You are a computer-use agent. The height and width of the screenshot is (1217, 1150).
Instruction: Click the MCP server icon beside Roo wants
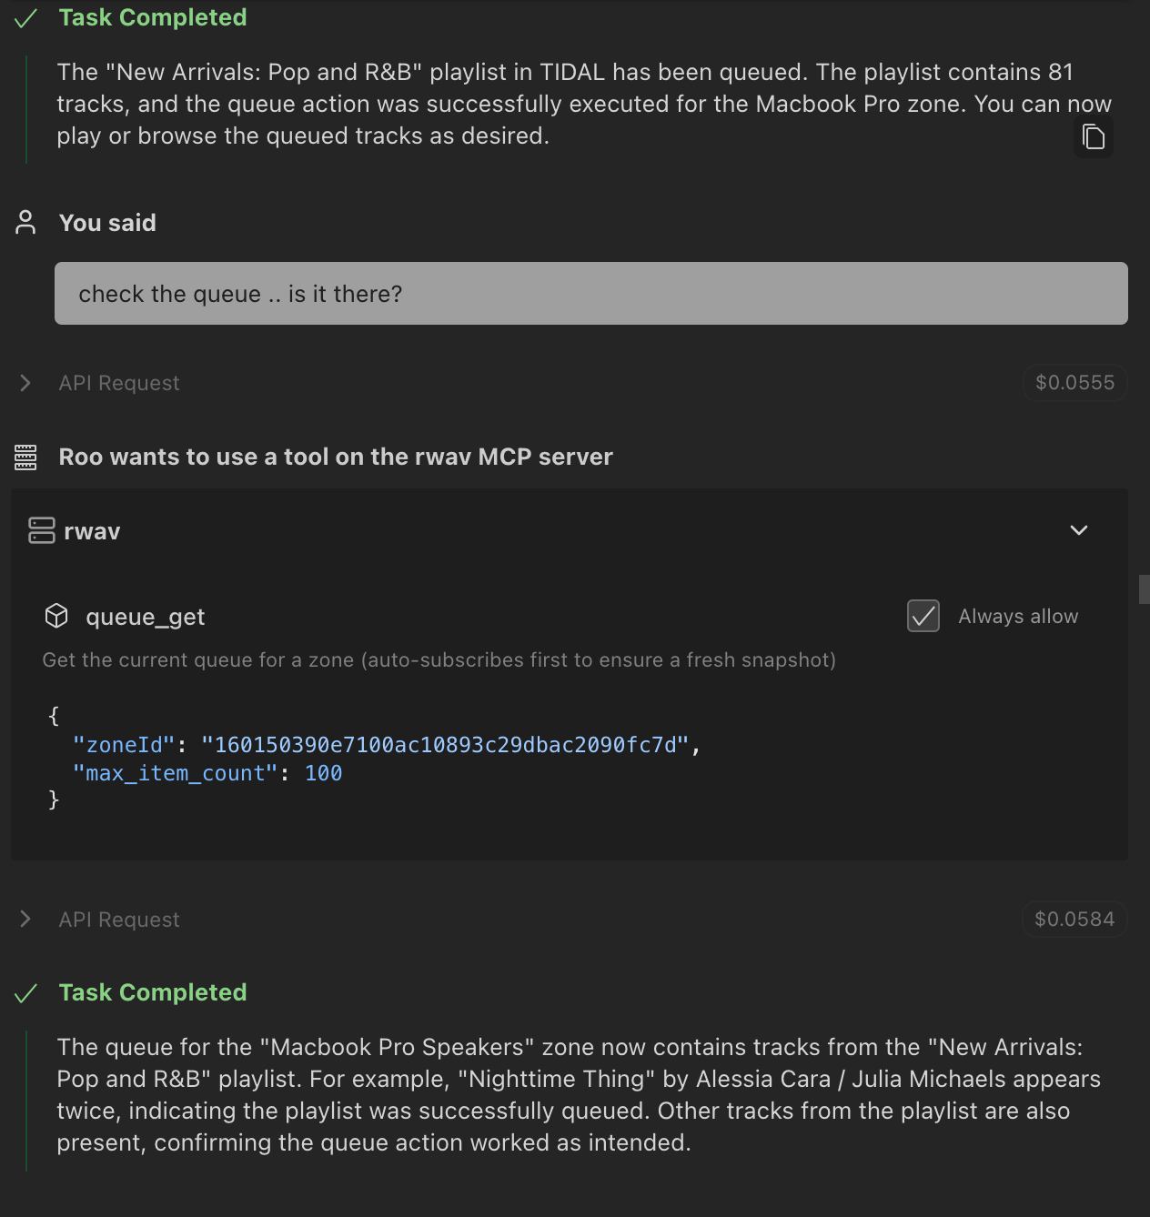25,457
